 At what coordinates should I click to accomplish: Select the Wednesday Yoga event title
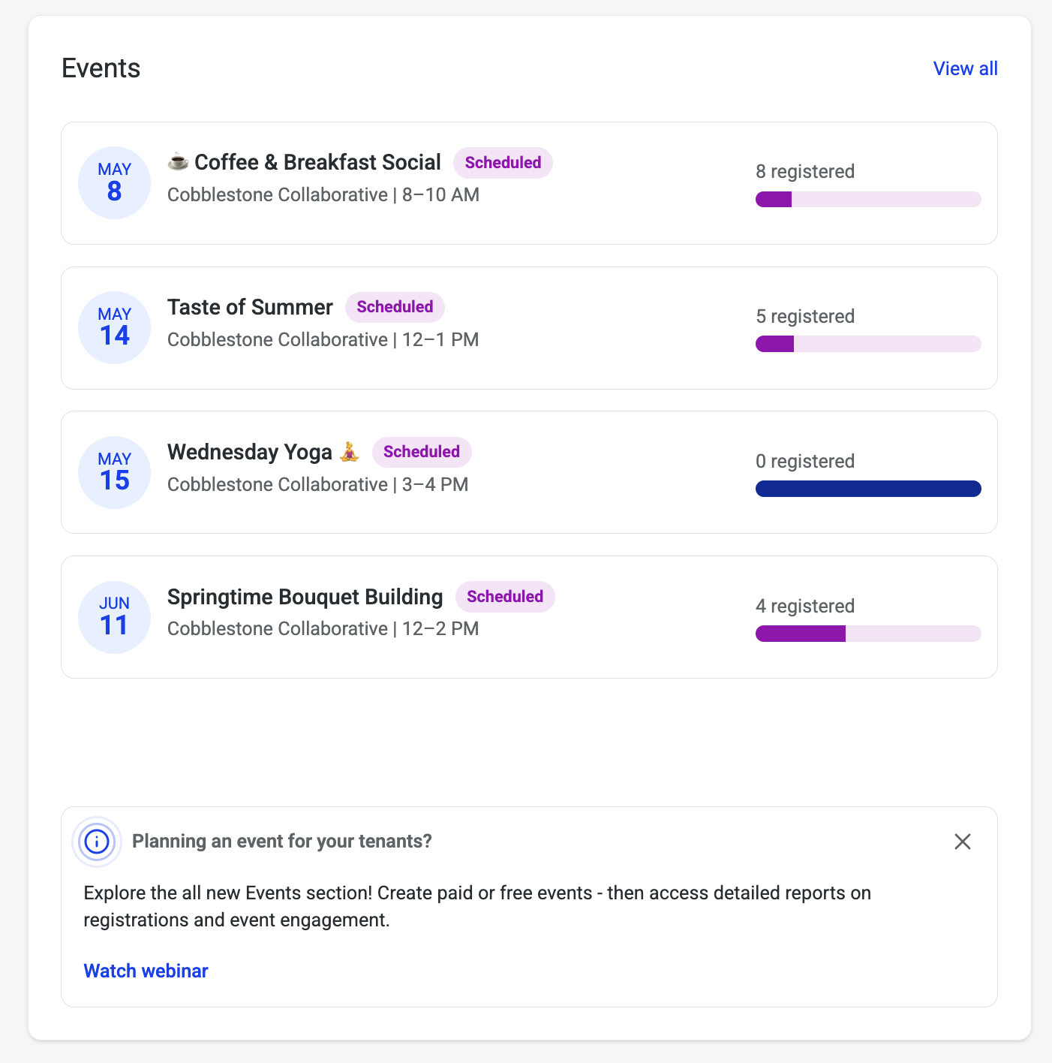pyautogui.click(x=250, y=452)
